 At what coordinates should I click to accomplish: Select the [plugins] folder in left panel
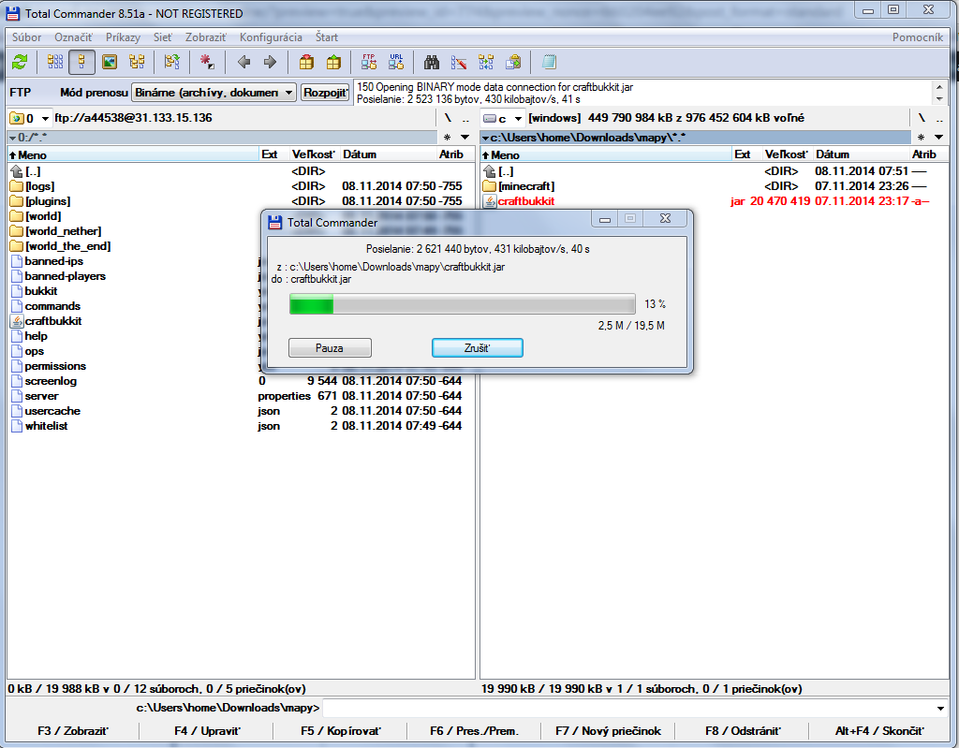point(48,201)
